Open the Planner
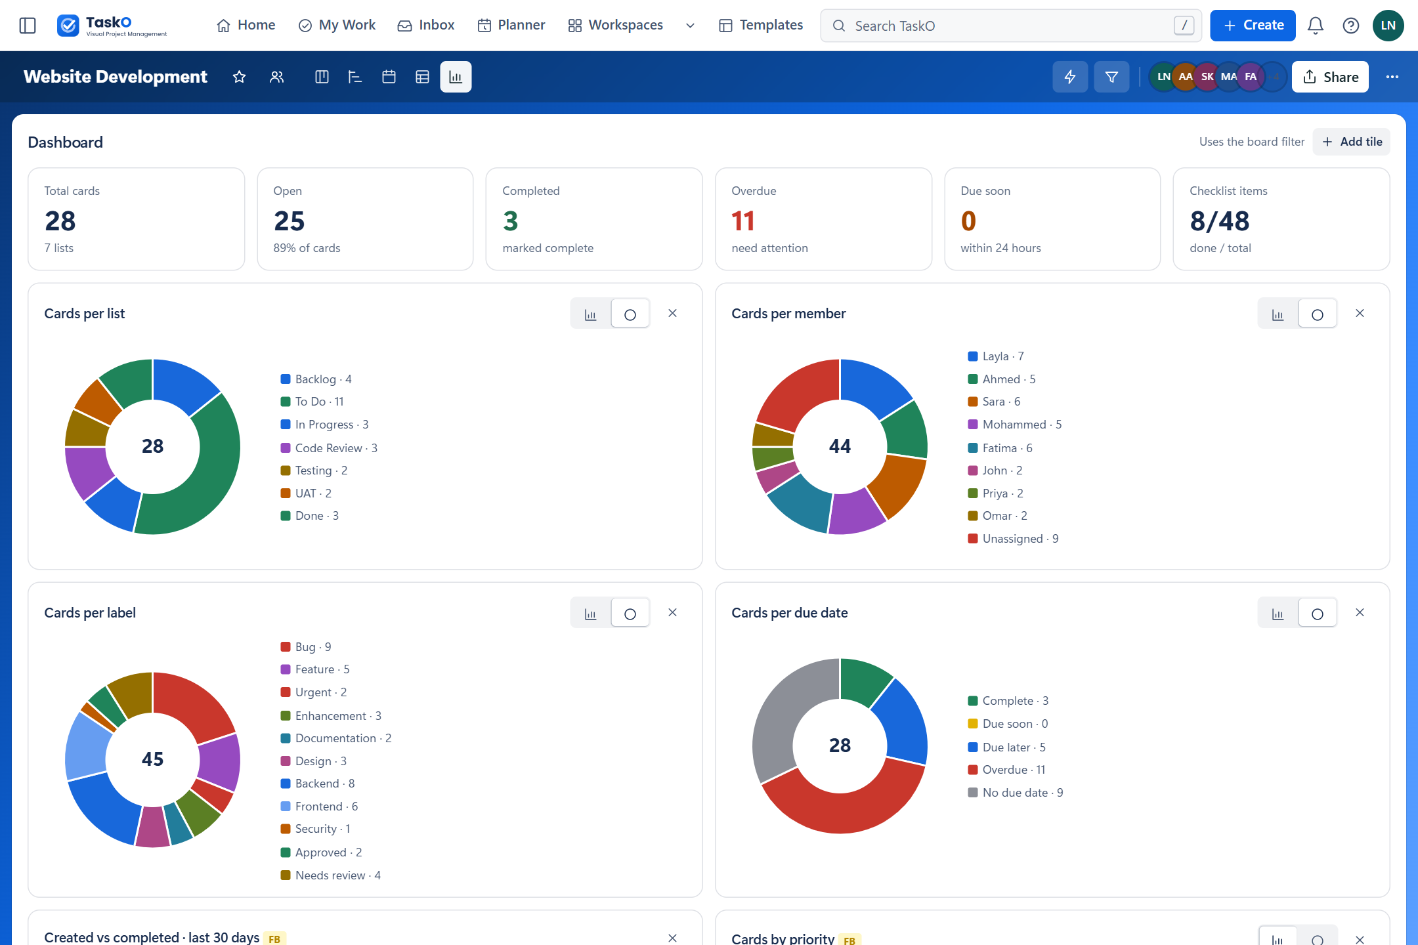This screenshot has height=945, width=1418. point(511,26)
